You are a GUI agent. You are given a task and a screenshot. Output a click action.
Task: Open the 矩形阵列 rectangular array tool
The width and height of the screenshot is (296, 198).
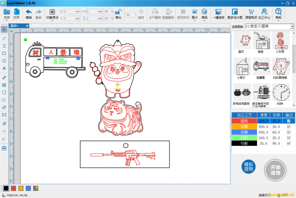point(183,14)
